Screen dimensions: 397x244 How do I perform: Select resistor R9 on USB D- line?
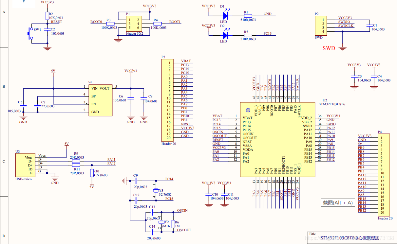pos(76,161)
